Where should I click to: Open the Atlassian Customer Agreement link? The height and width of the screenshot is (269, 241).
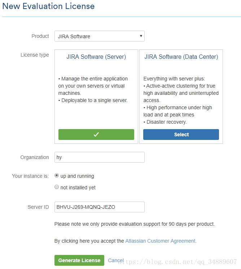pyautogui.click(x=160, y=241)
